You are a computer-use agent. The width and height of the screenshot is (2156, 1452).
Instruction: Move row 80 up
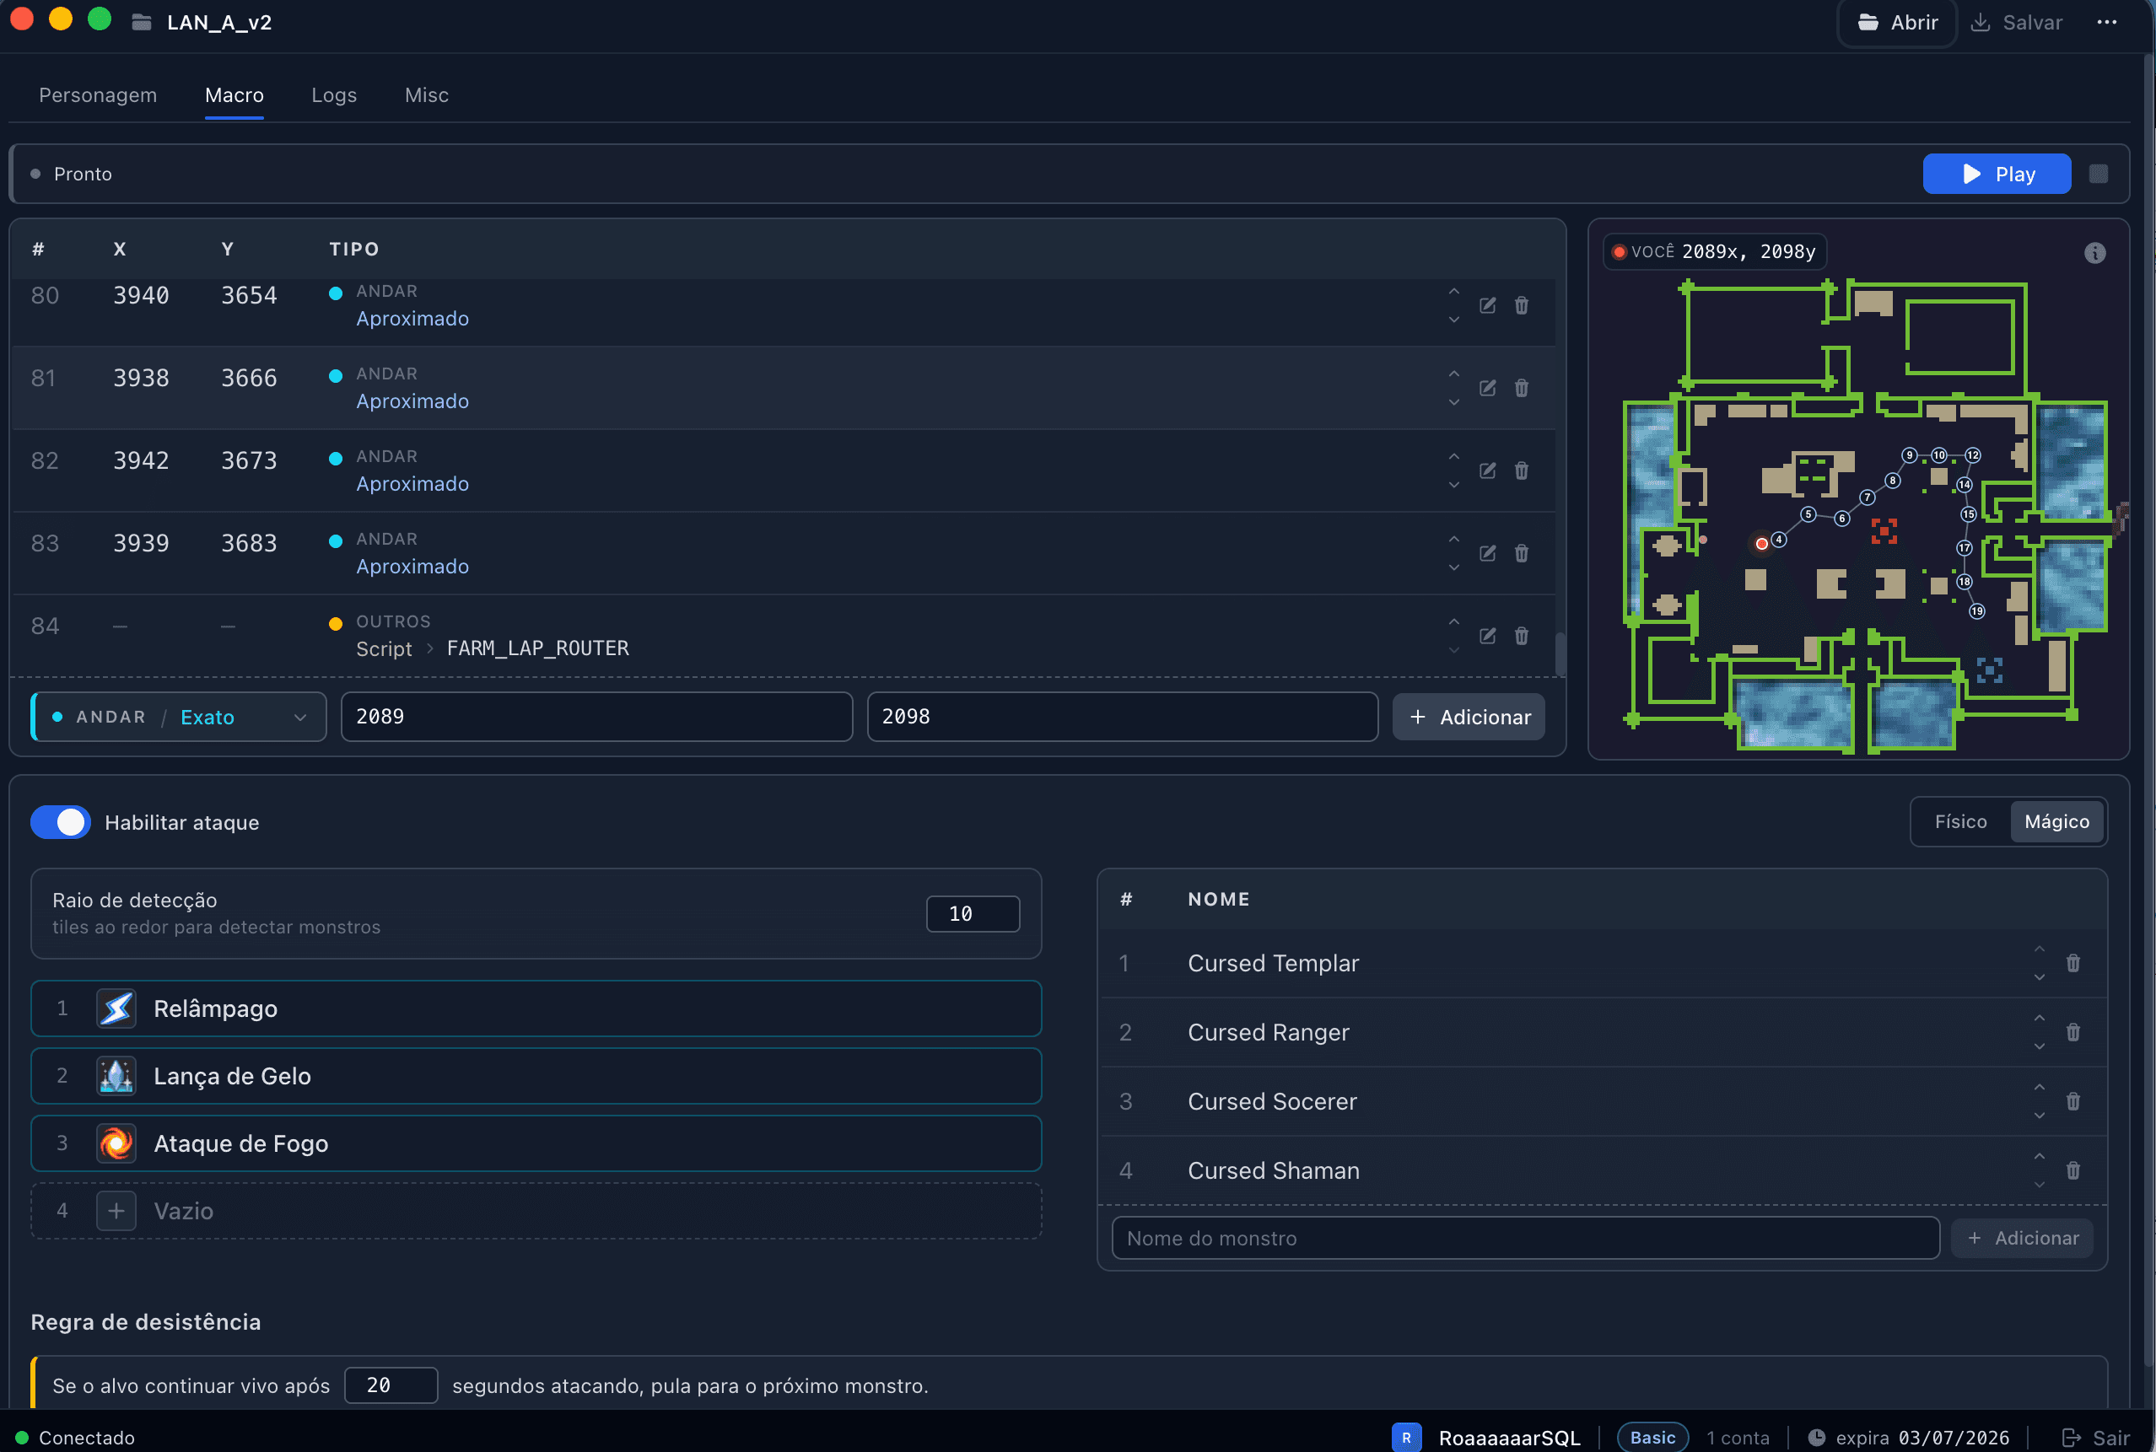tap(1454, 292)
